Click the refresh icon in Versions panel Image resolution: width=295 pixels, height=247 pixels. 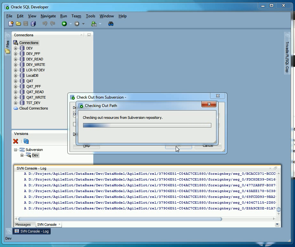[26, 141]
